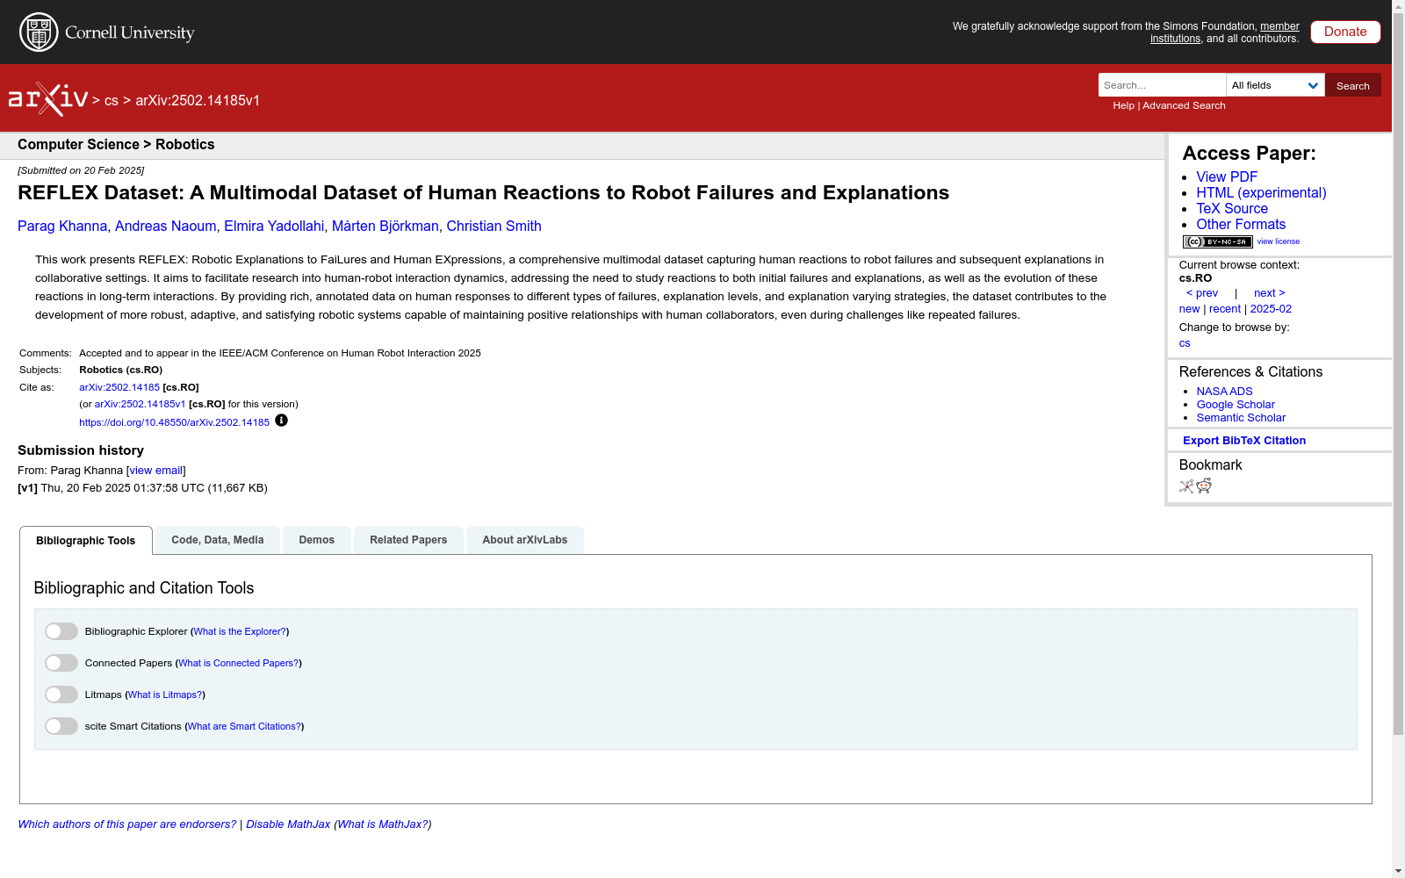Open What are Smart Citations? link
This screenshot has width=1405, height=878.
click(245, 726)
